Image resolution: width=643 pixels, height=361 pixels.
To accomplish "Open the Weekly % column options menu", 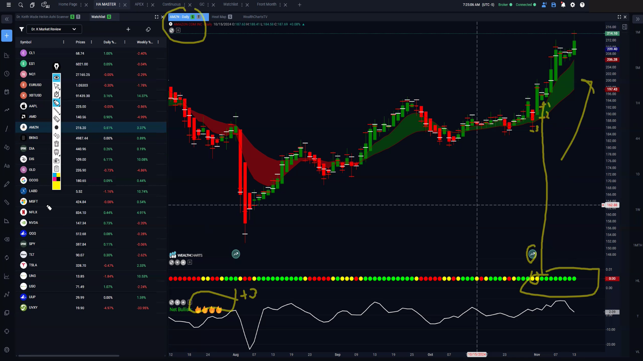I will (158, 42).
